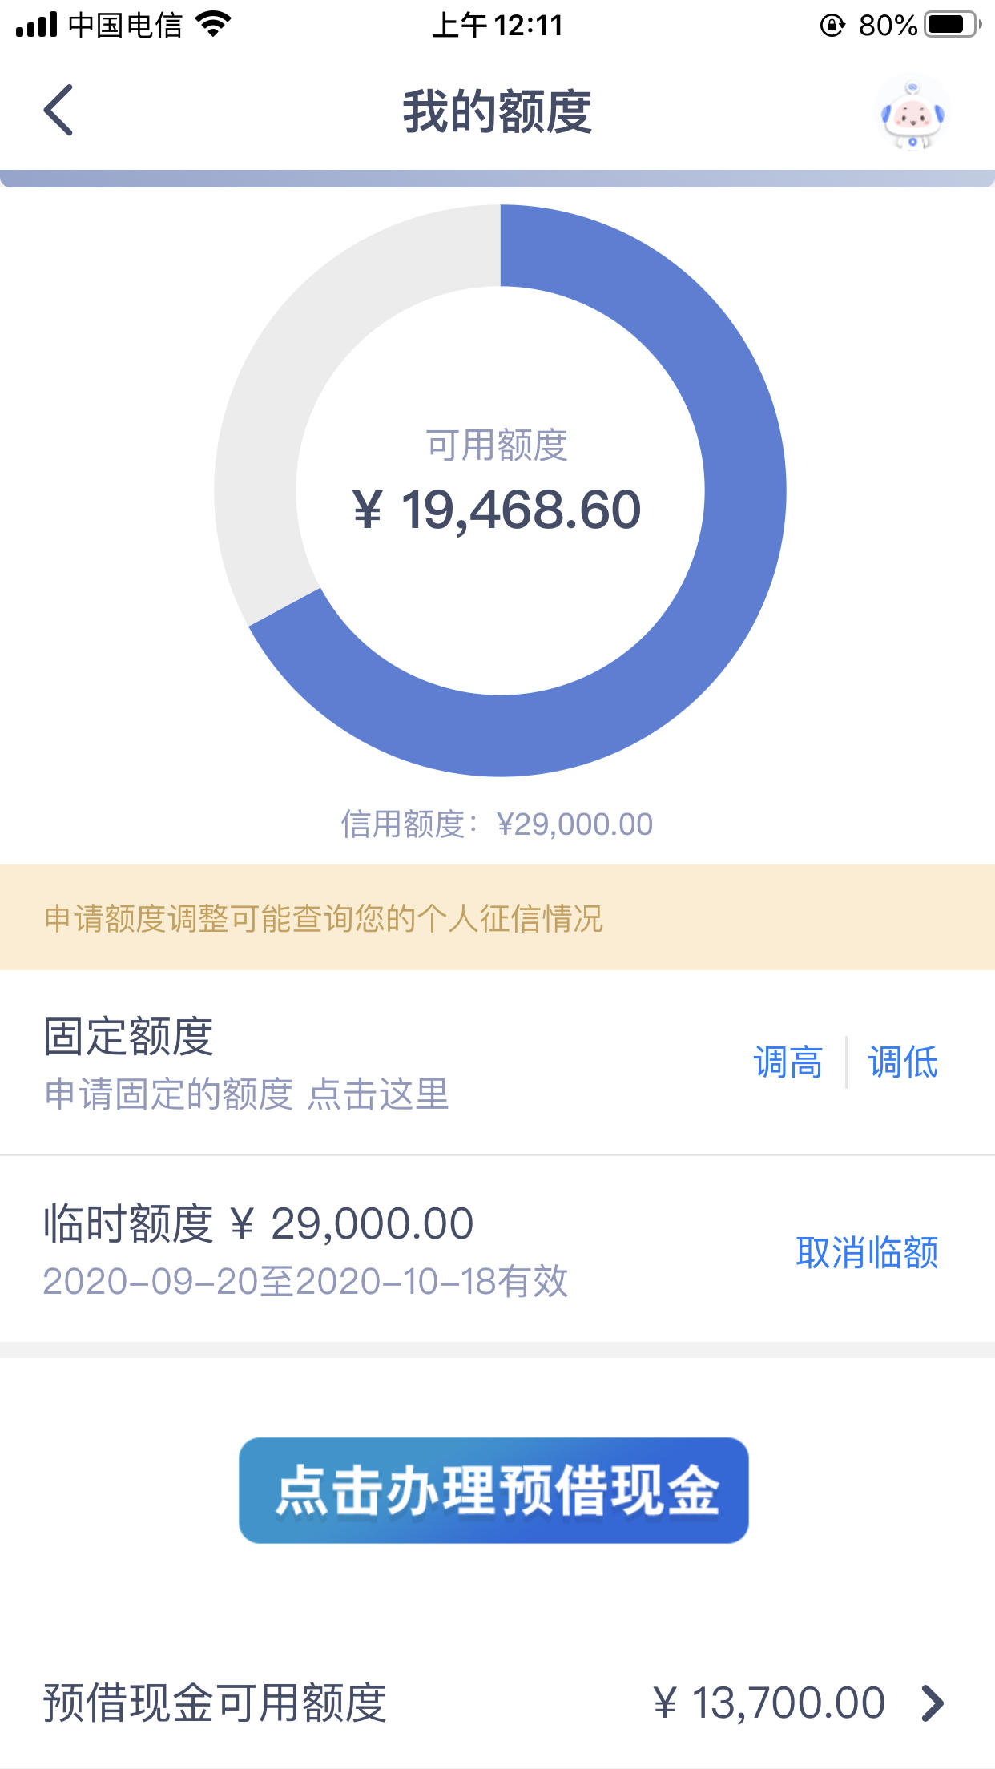995x1769 pixels.
Task: Tap 申请固定的额度 点击这里 link
Action: (x=247, y=1094)
